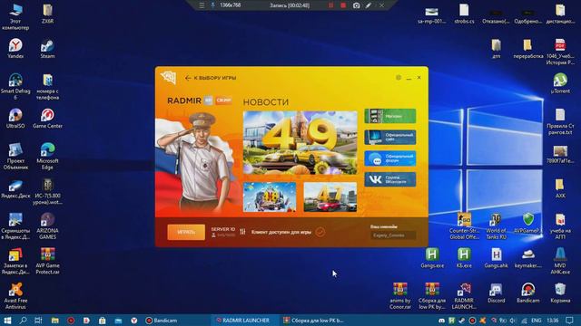This screenshot has width=581, height=326.
Task: Open taskbar search magnifier
Action: [x=23, y=320]
